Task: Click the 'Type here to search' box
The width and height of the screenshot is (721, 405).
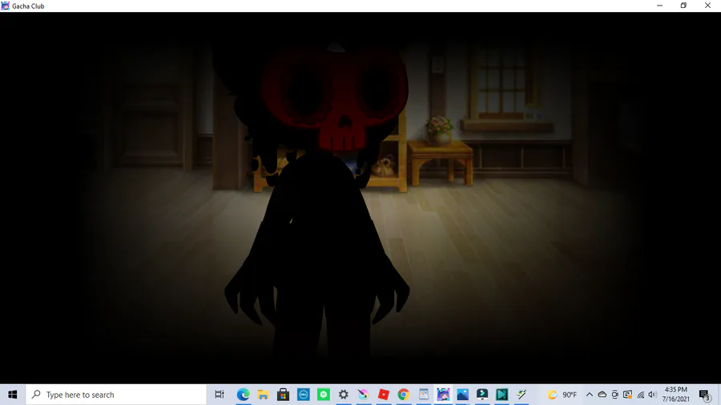Action: tap(116, 395)
